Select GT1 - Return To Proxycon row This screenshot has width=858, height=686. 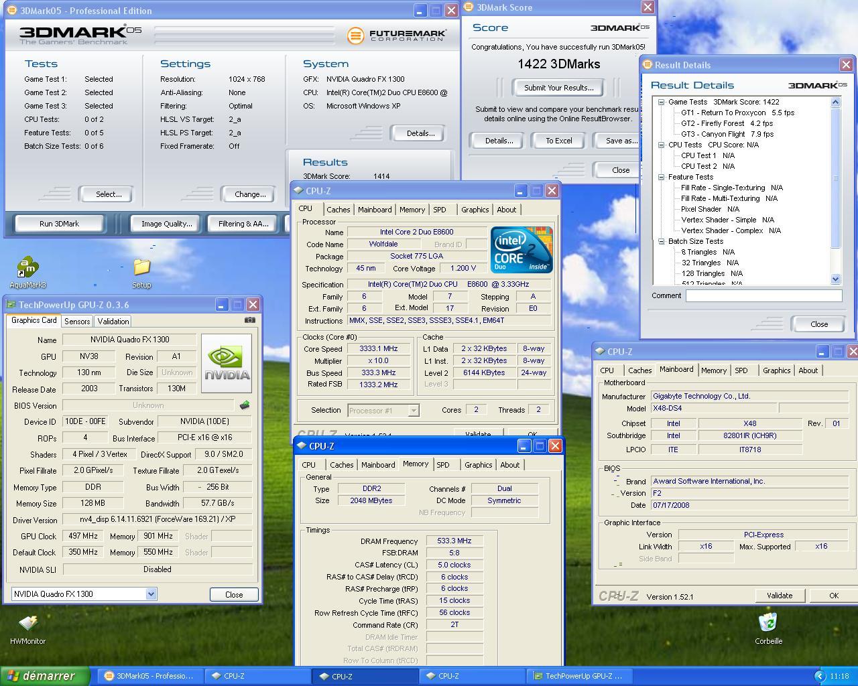[x=737, y=113]
